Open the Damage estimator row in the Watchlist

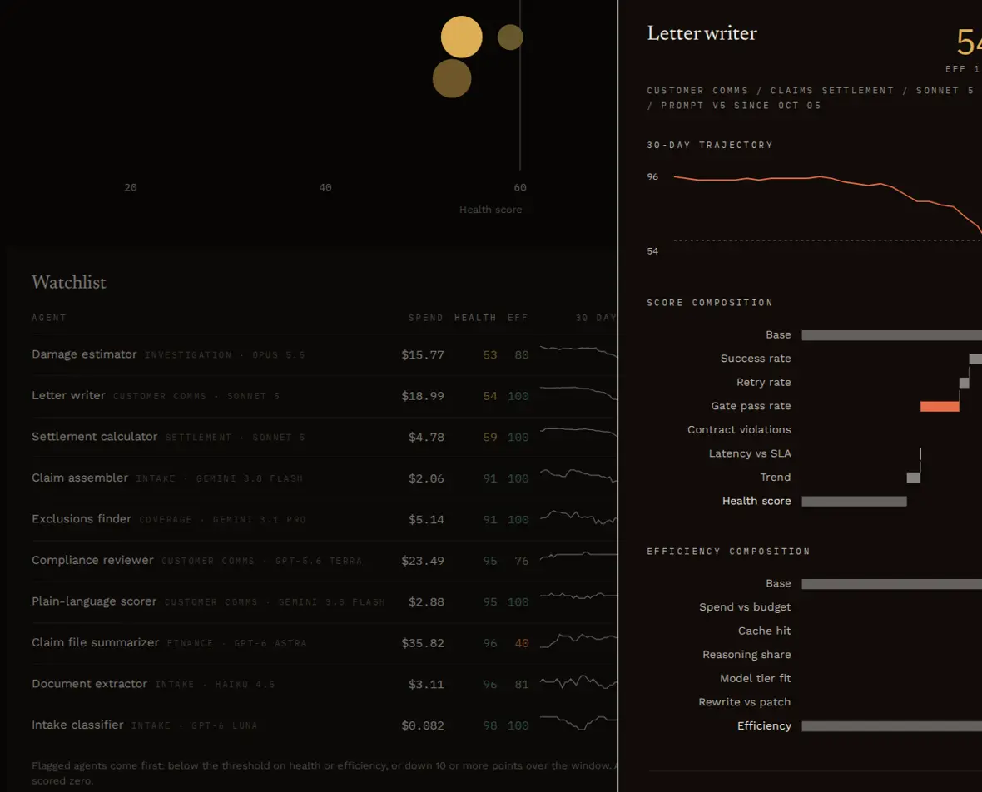(x=325, y=354)
